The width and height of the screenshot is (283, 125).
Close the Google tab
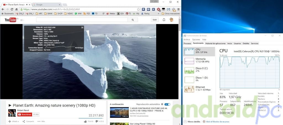pos(60,4)
